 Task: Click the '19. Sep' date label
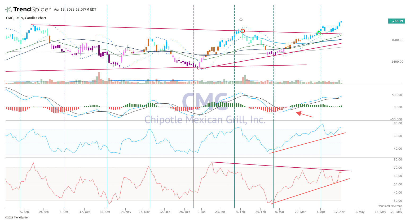coord(43,212)
